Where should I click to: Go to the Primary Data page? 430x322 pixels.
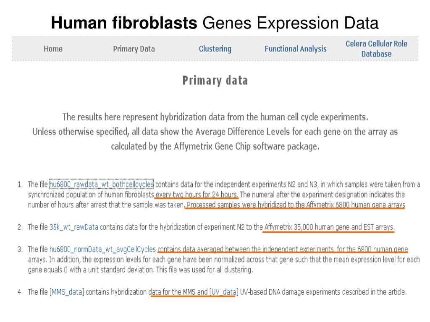point(134,49)
